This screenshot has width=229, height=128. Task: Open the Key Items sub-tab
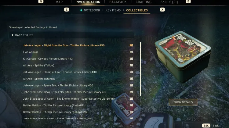pyautogui.click(x=113, y=10)
